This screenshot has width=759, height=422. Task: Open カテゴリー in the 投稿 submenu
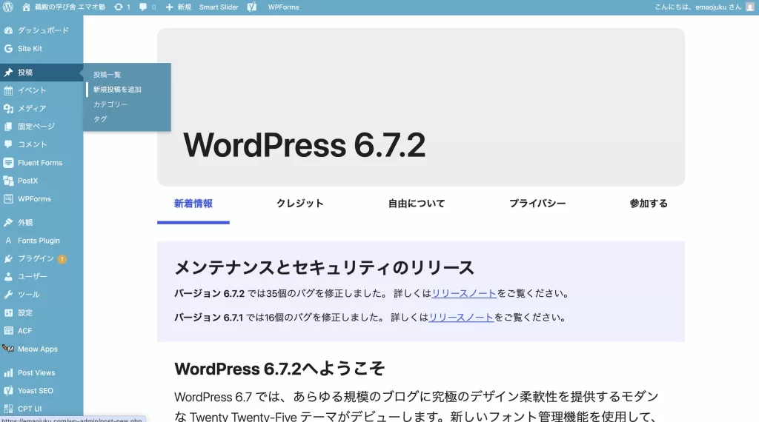110,104
